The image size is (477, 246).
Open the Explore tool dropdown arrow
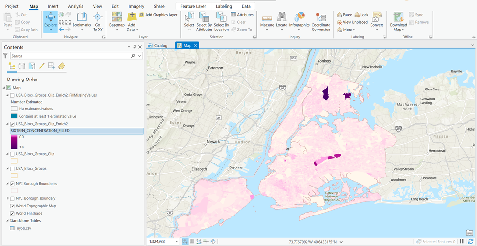[x=51, y=30]
